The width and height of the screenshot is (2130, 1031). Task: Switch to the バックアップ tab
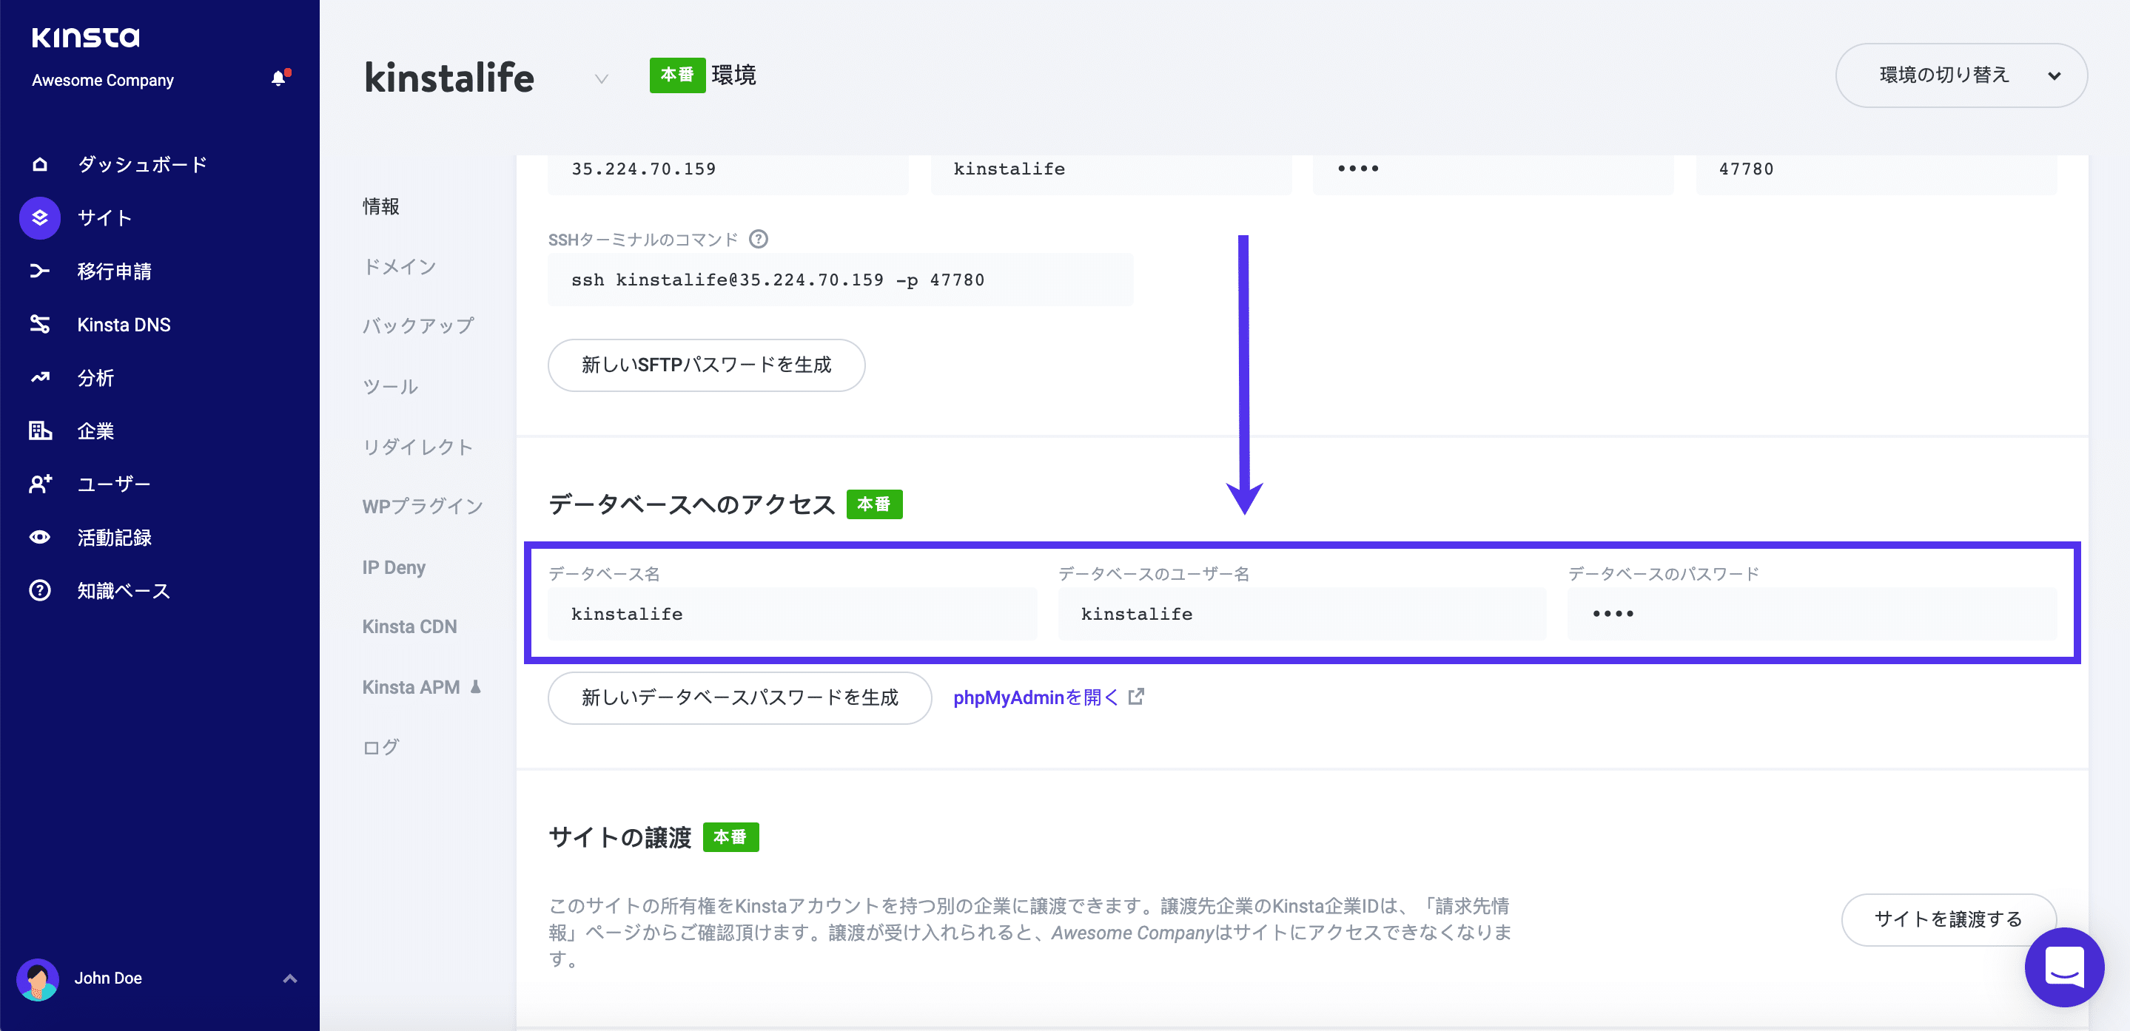[418, 325]
